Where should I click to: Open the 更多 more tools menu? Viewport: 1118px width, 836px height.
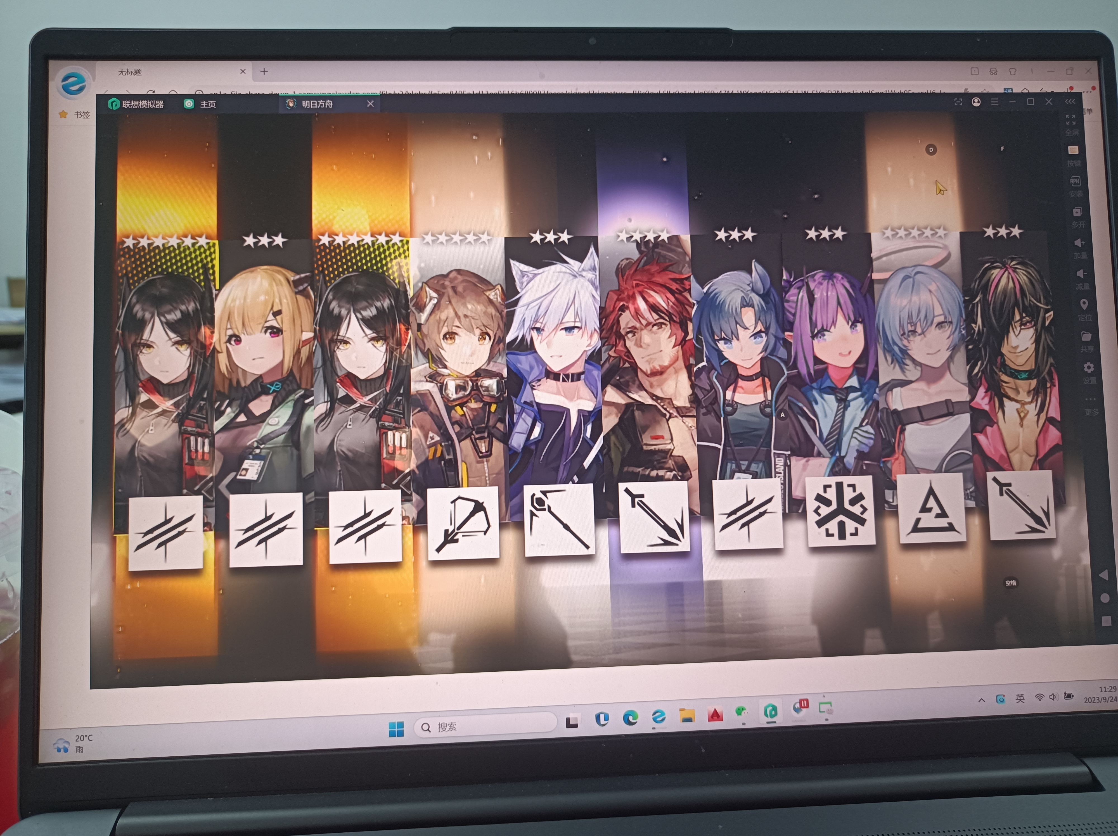1091,399
